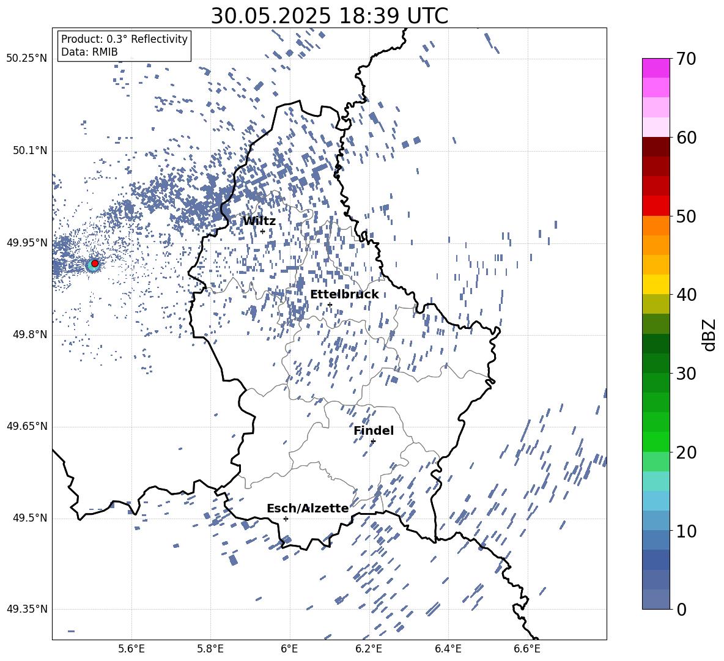This screenshot has height=661, width=724.
Task: Click the Product: 0.3° Reflectivity text
Action: tap(124, 39)
